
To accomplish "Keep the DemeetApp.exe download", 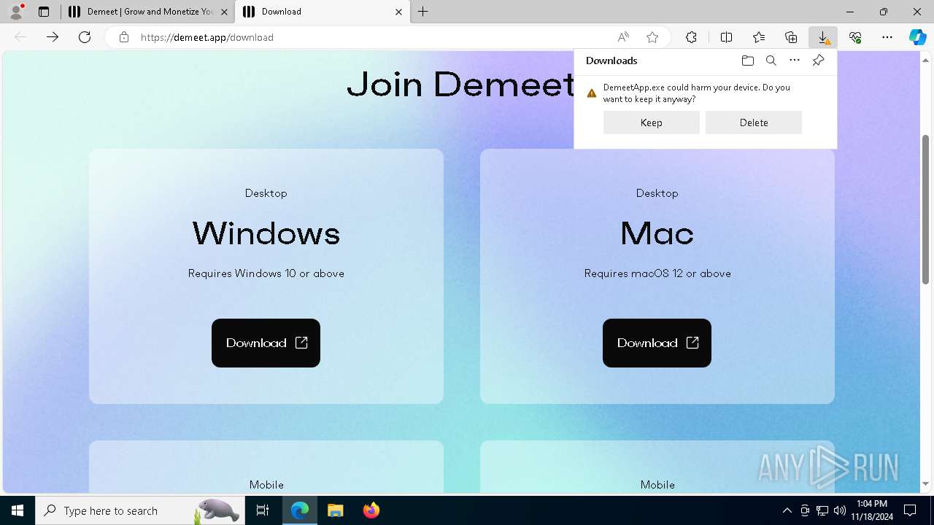I will coord(652,122).
